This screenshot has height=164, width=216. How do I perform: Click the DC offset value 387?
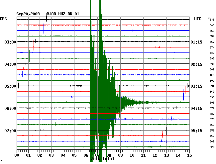[x=212, y=114]
